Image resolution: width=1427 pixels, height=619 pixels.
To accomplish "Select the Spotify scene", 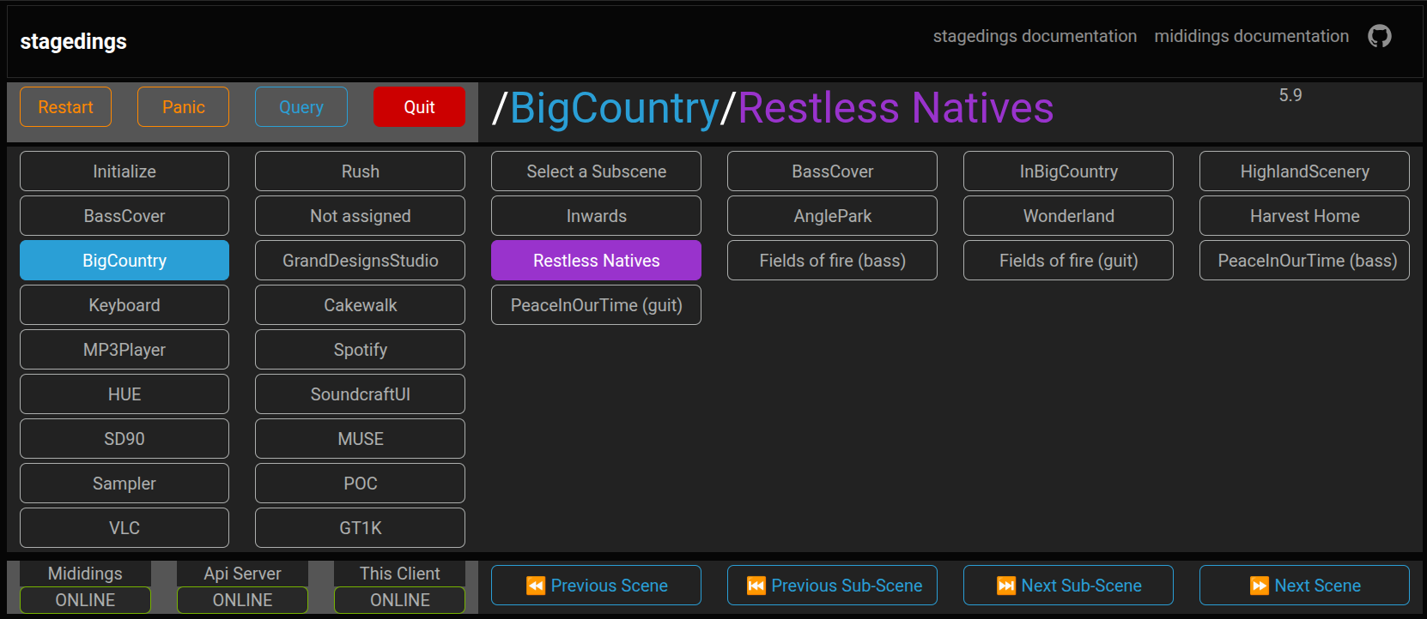I will 360,350.
